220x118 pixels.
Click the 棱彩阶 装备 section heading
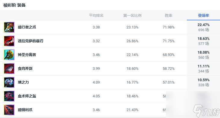pos(14,5)
